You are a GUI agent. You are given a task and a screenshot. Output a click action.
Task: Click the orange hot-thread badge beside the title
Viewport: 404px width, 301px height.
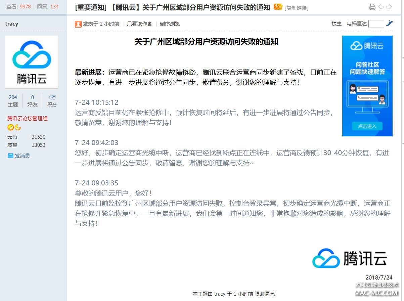pyautogui.click(x=278, y=7)
